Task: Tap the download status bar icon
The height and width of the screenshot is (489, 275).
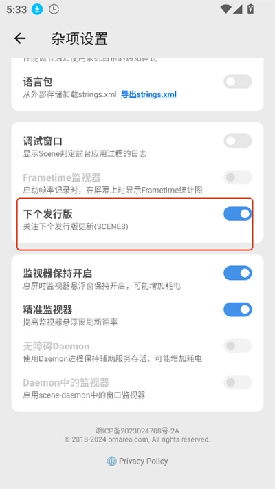Action: click(37, 10)
